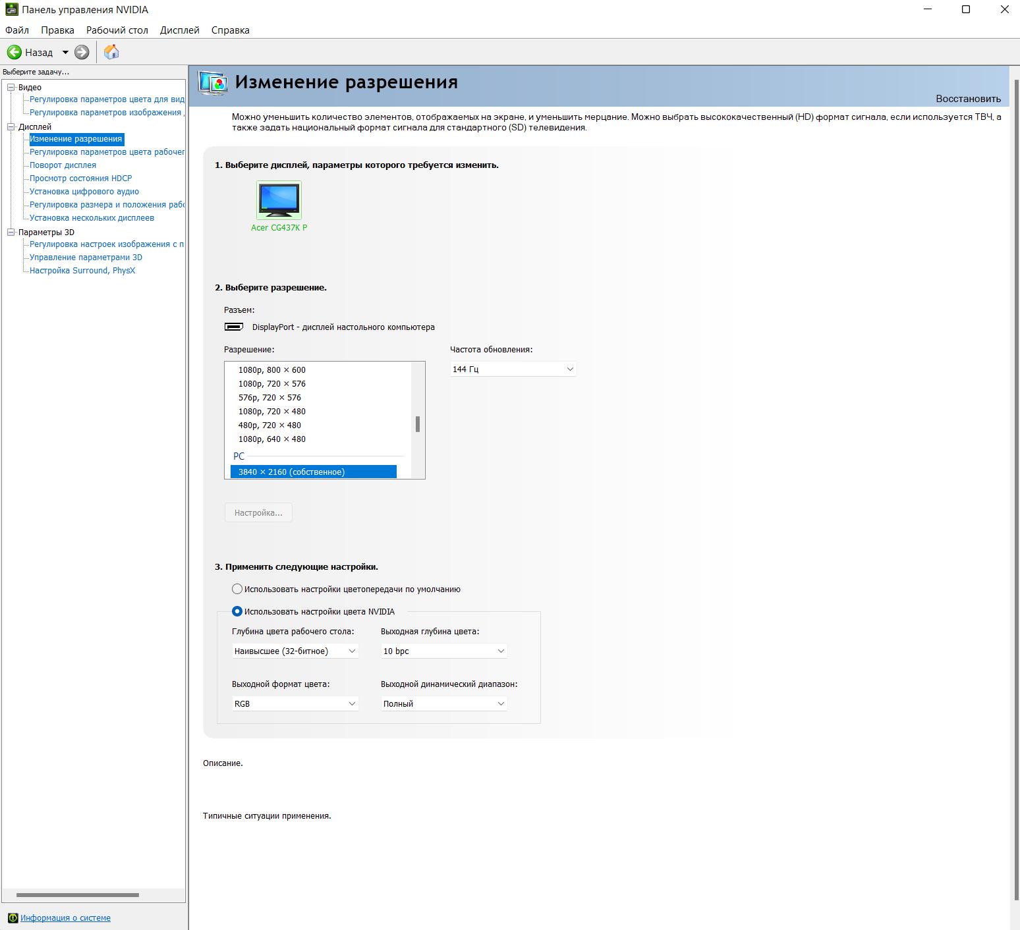The height and width of the screenshot is (930, 1020).
Task: Select resolution 1080p, 720 × 480
Action: tap(272, 411)
